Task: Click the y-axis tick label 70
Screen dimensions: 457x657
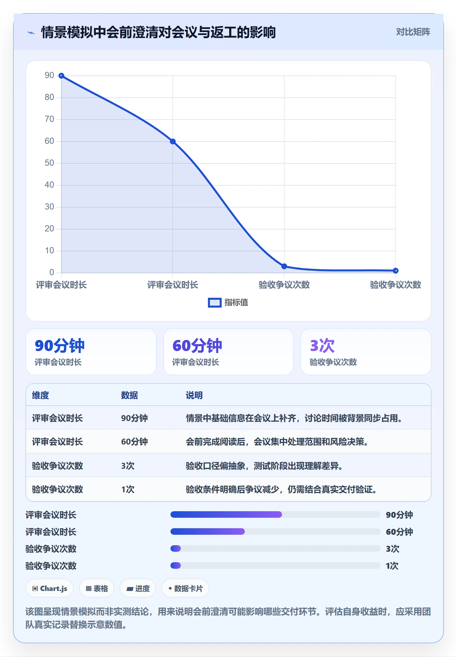Action: 49,119
